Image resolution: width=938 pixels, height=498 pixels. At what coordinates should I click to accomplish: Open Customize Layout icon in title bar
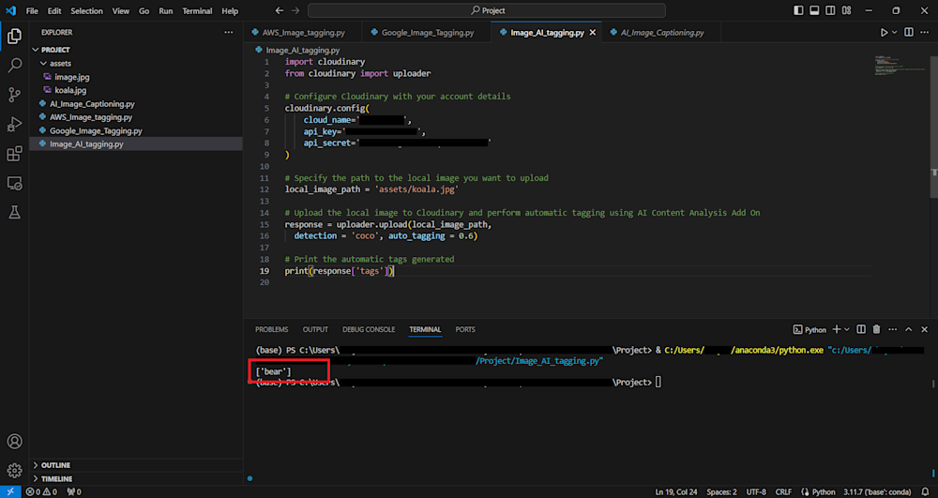tap(846, 10)
